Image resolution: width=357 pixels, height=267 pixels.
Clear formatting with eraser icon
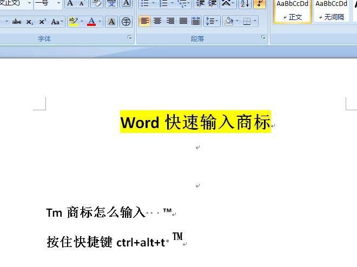pos(97,3)
